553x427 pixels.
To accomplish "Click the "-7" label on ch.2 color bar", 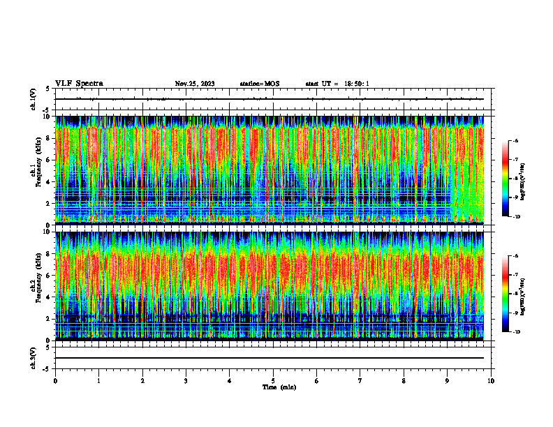I will [x=515, y=275].
